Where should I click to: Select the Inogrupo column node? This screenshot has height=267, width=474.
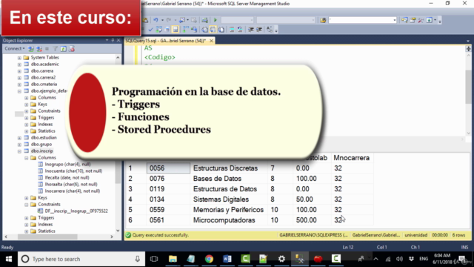pos(67,164)
